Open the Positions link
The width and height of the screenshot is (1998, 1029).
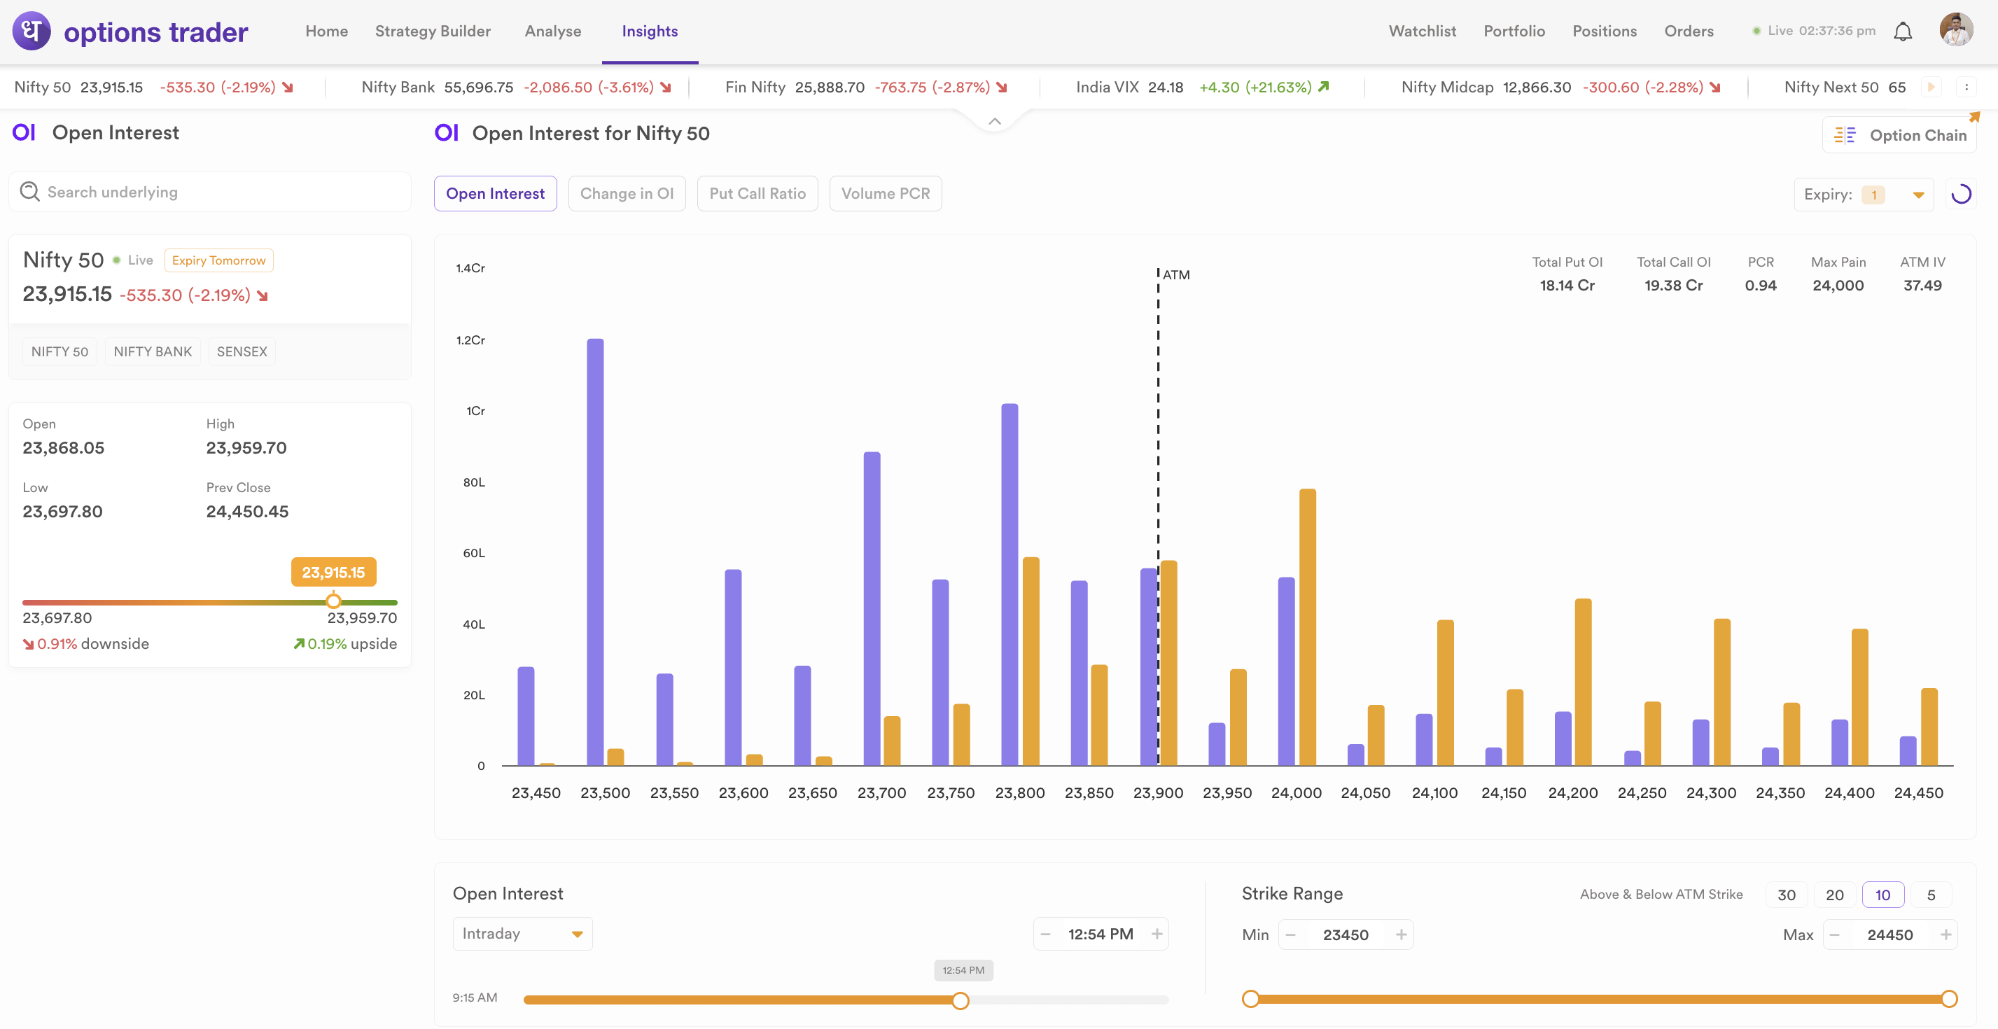pyautogui.click(x=1604, y=31)
